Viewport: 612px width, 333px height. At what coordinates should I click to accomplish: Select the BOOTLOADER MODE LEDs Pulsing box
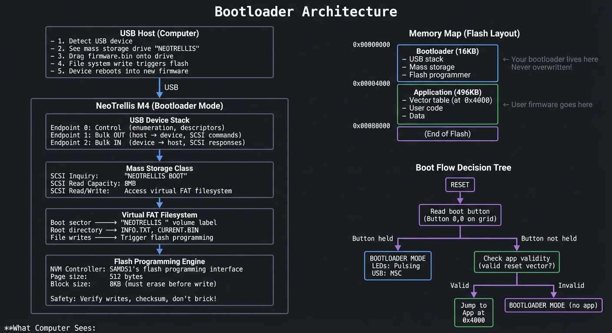tap(397, 265)
